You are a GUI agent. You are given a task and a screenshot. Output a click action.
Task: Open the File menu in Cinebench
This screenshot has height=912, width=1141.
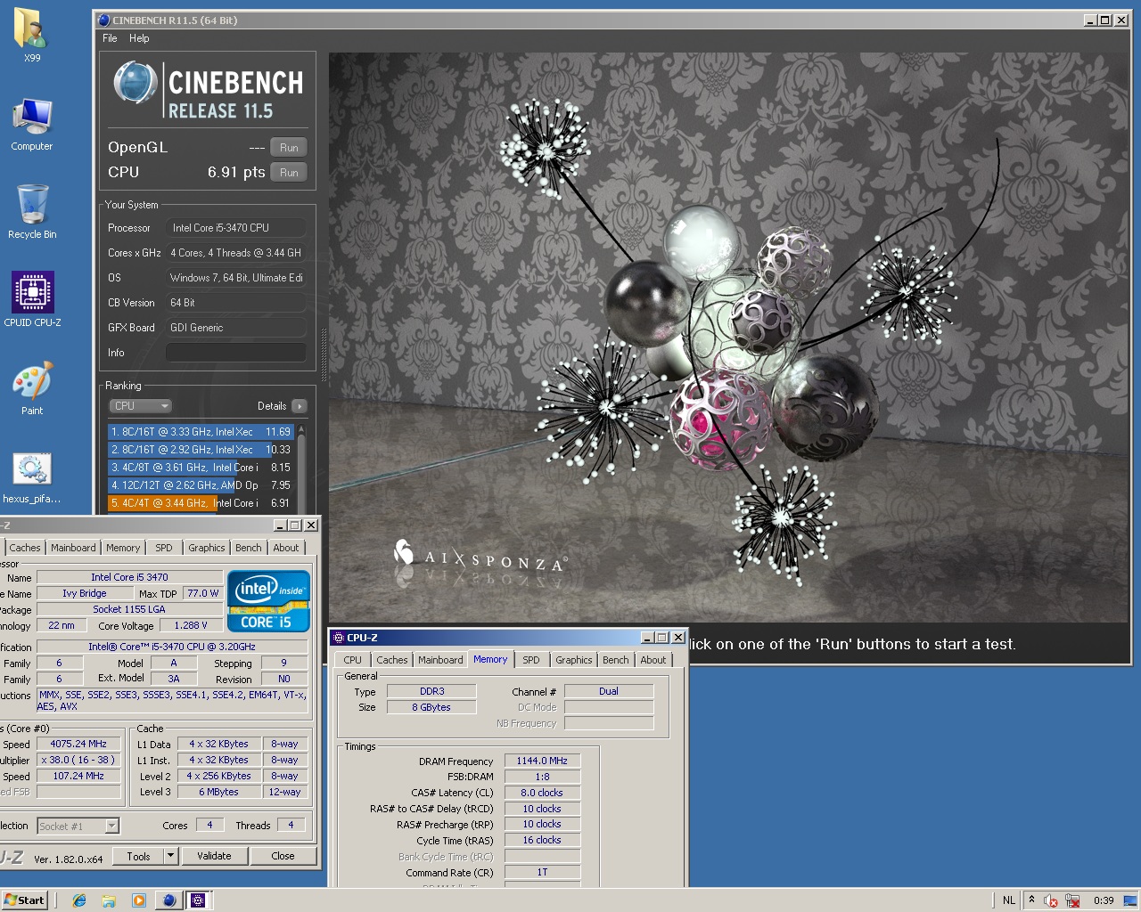[110, 38]
